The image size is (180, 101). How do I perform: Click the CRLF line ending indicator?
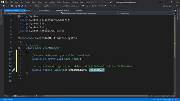(173, 96)
